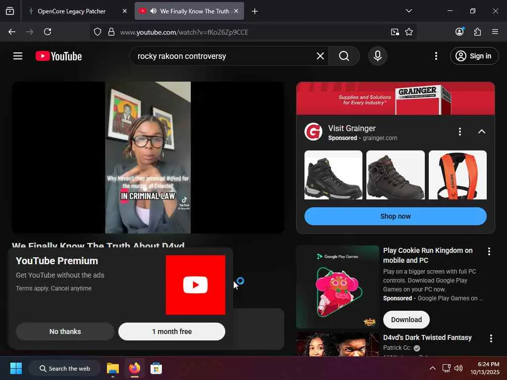
Task: Open File Explorer from taskbar
Action: (113, 368)
